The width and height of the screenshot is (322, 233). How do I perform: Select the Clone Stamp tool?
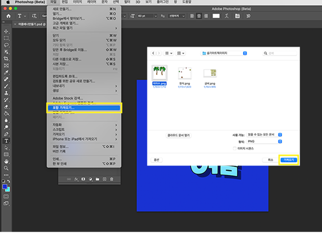pos(6,93)
